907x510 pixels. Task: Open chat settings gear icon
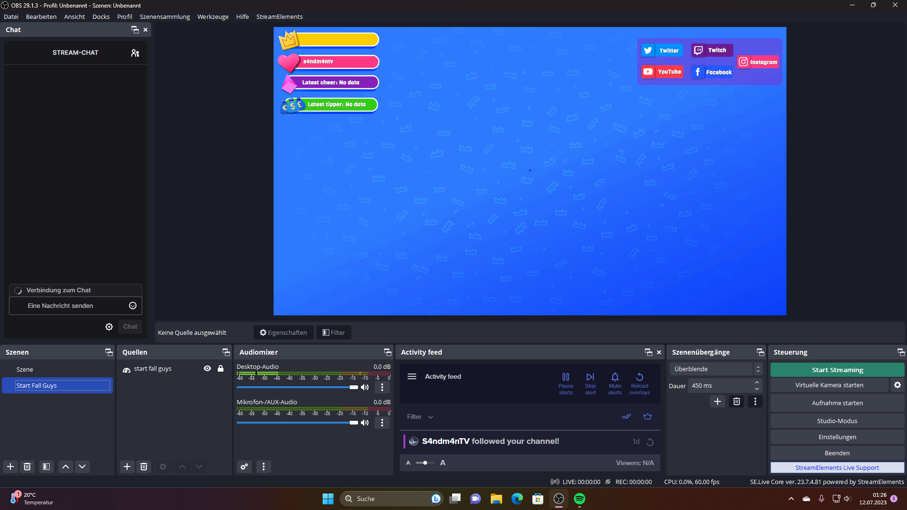[x=109, y=327]
